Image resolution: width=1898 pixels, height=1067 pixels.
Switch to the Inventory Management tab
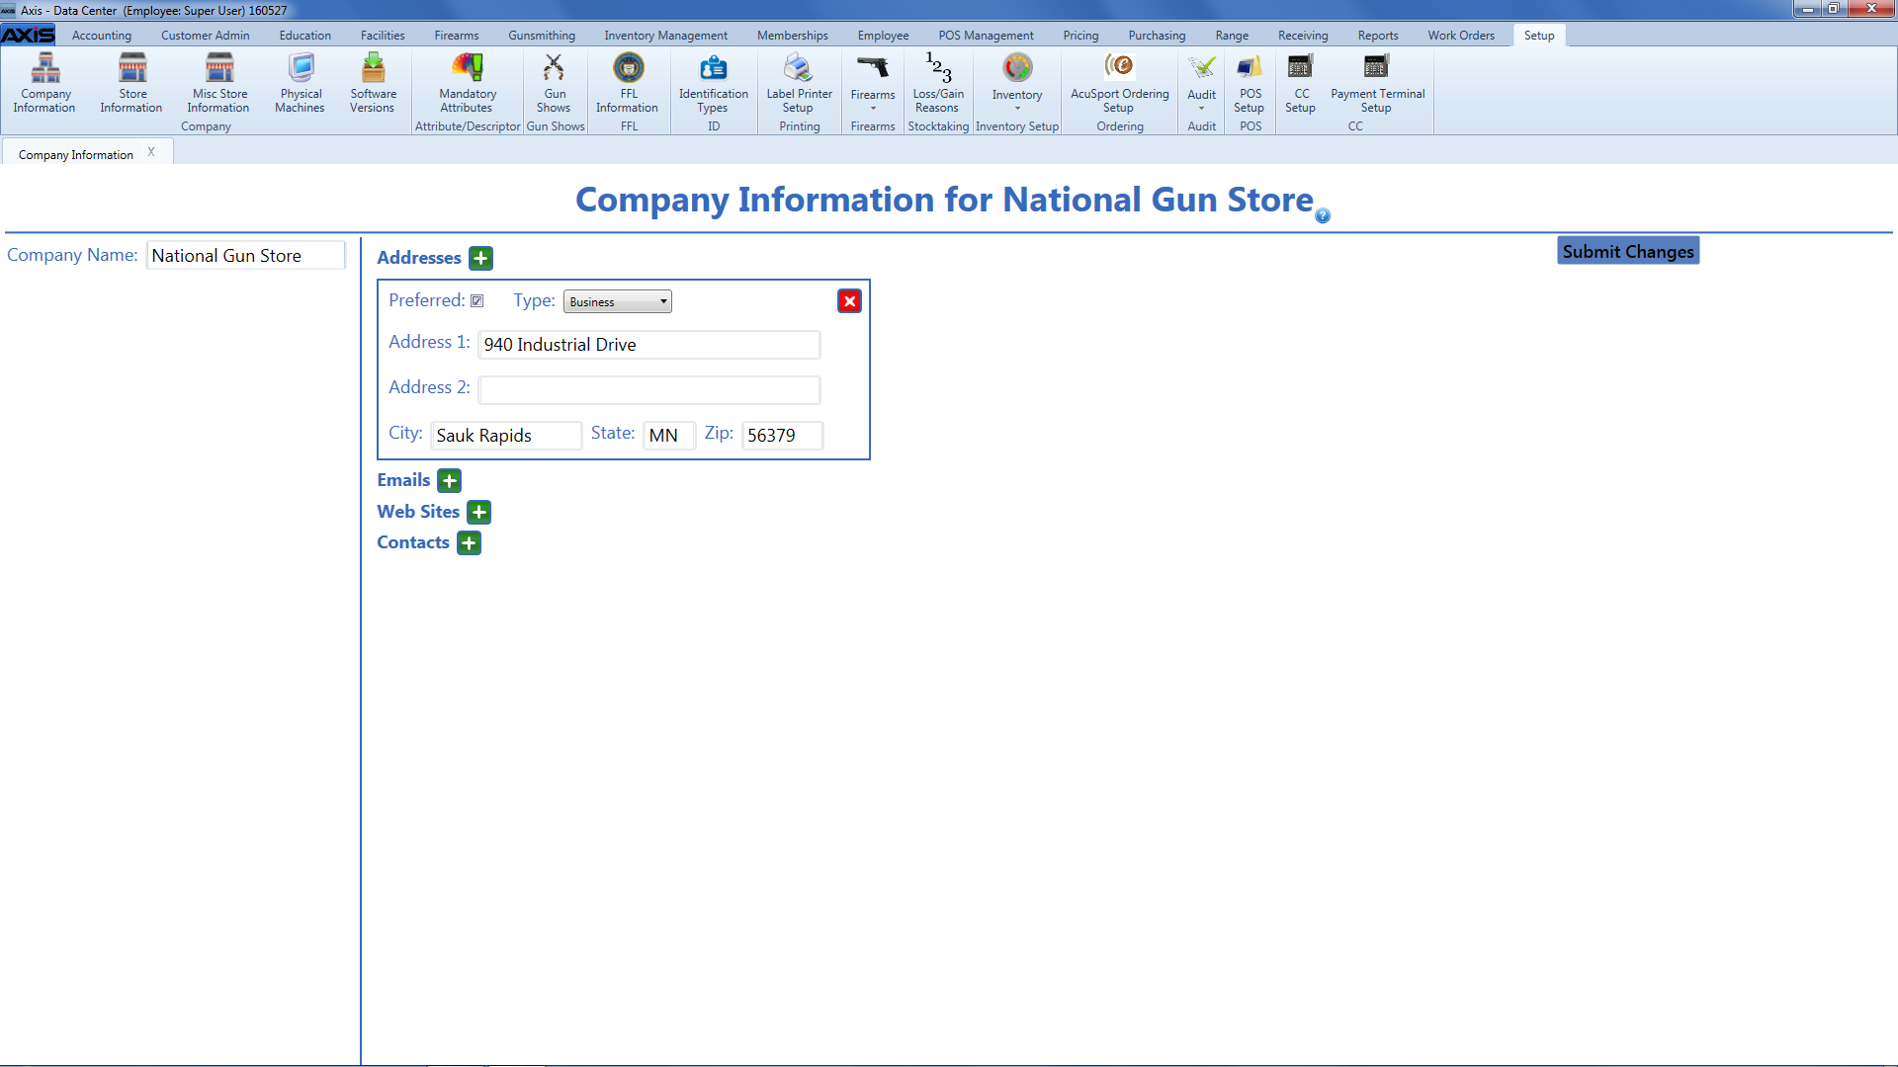tap(666, 36)
